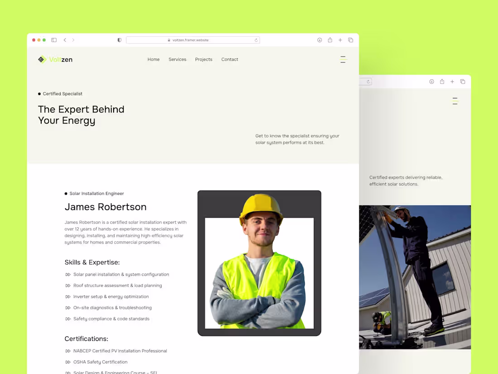Minimize the front Safari window with yellow button
Viewport: 498px width, 374px height.
coord(39,40)
